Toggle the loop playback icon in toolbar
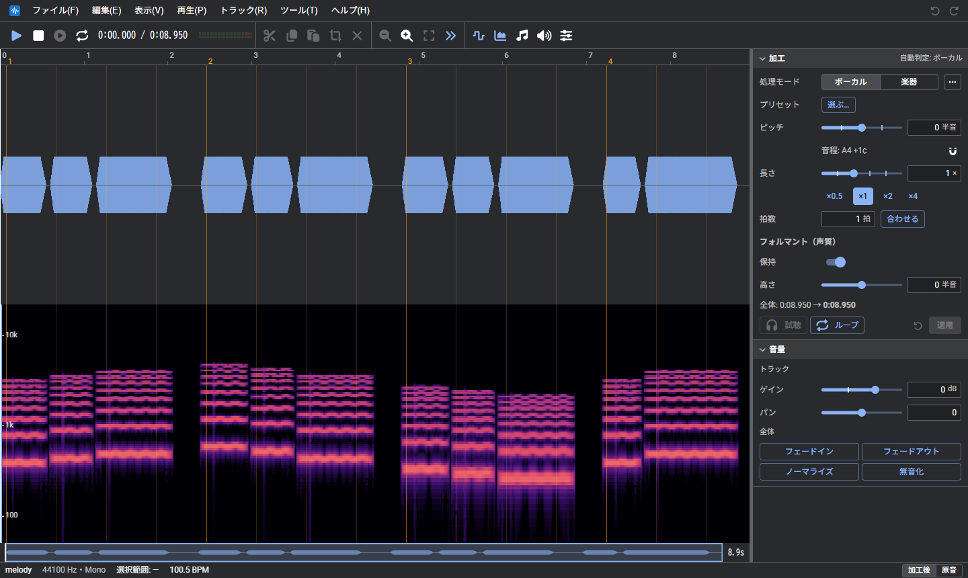Screen dimensions: 968x578 [82, 36]
